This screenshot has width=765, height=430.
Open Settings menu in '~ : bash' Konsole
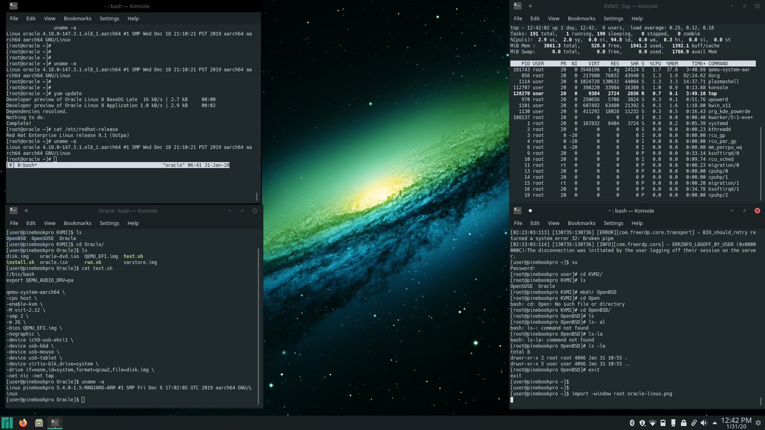pos(613,224)
